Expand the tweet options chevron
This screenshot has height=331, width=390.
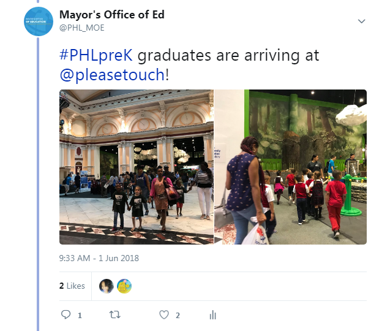point(361,21)
